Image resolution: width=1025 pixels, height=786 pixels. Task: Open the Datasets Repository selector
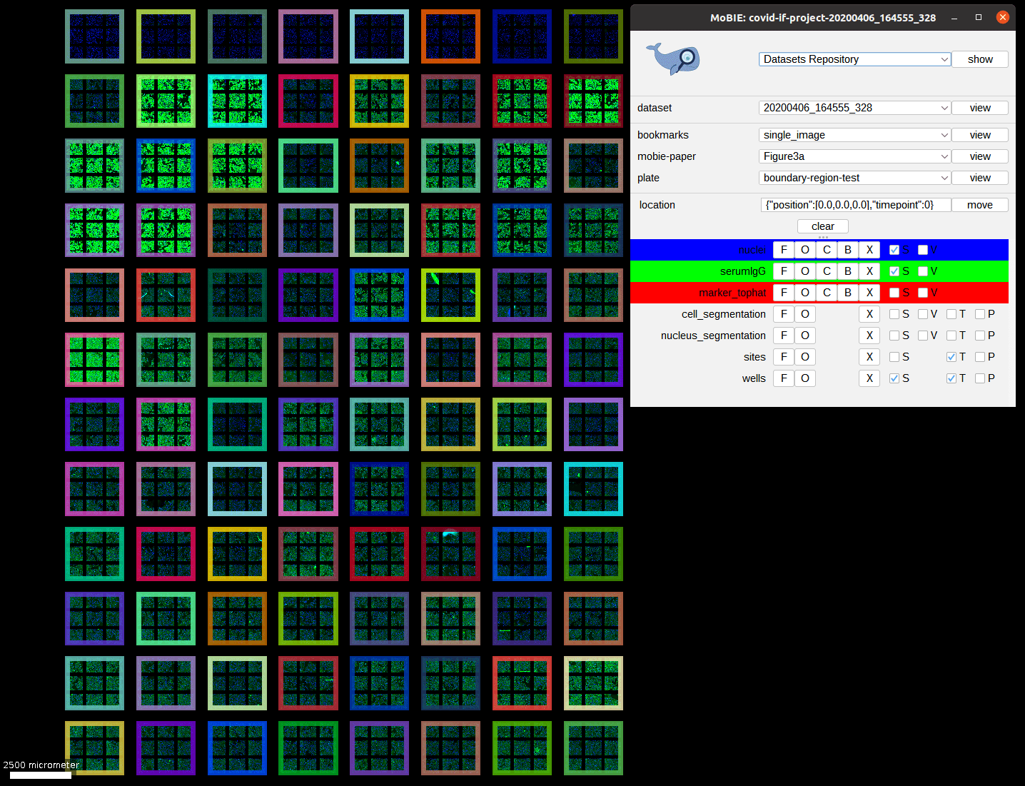click(x=854, y=59)
